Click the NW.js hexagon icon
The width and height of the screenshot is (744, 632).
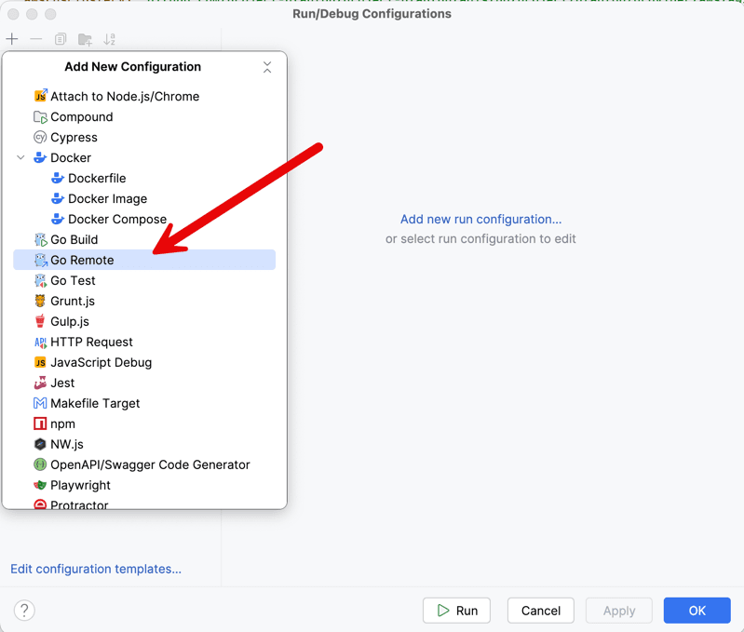click(x=40, y=444)
